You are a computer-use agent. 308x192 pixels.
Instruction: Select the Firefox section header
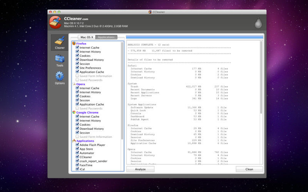pos(81,44)
